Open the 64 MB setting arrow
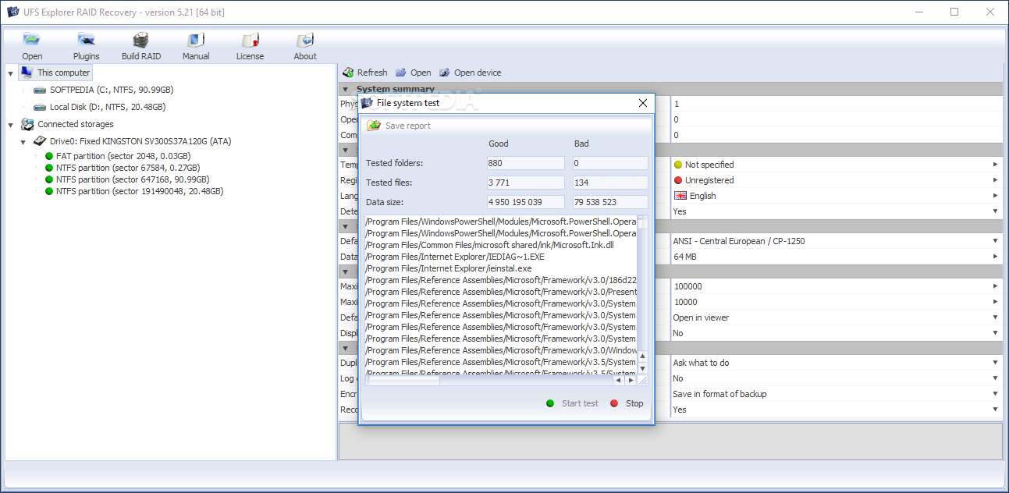This screenshot has height=493, width=1009. point(995,257)
